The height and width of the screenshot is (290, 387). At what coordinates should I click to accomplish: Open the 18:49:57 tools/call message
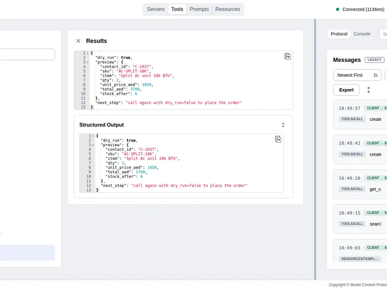(360, 114)
